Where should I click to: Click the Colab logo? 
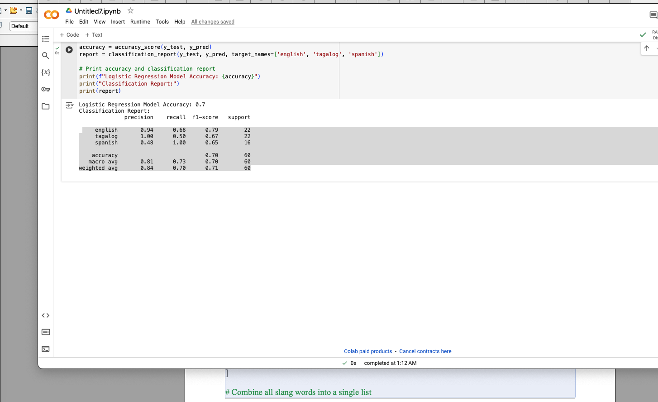[x=51, y=14]
